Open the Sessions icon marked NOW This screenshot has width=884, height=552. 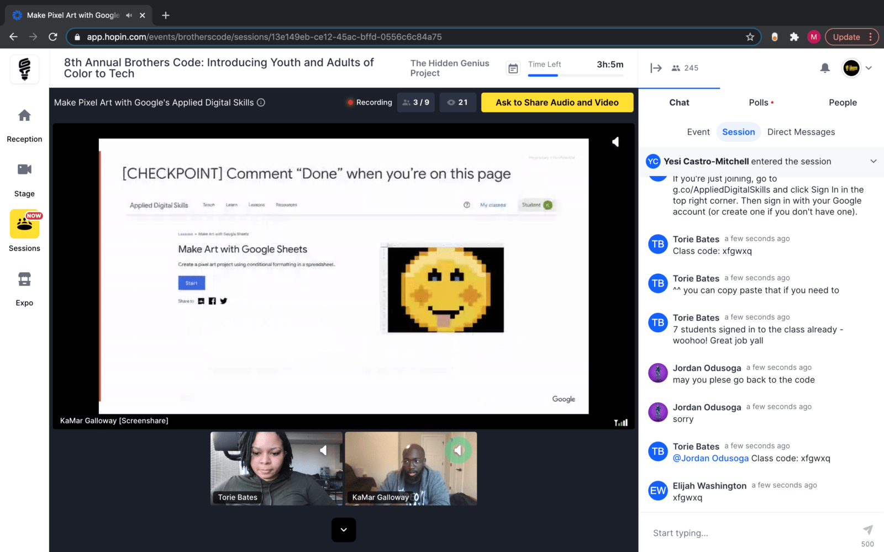pos(24,224)
